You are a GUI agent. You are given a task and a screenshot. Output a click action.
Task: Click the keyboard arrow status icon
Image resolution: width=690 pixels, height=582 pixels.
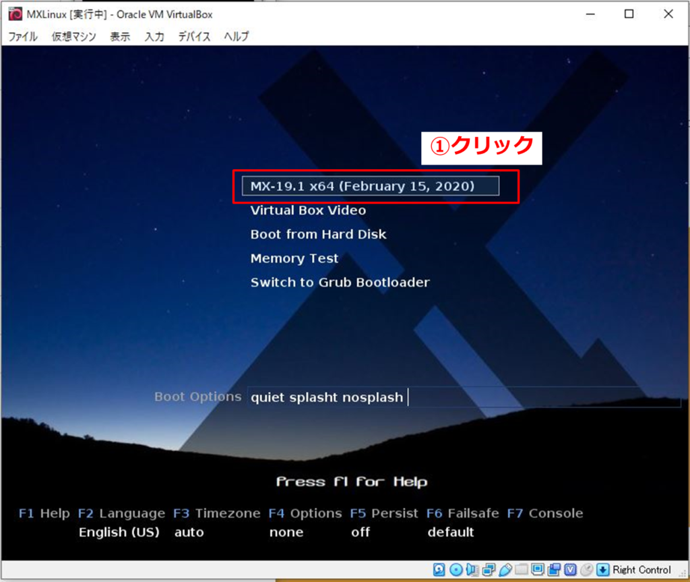[x=603, y=570]
